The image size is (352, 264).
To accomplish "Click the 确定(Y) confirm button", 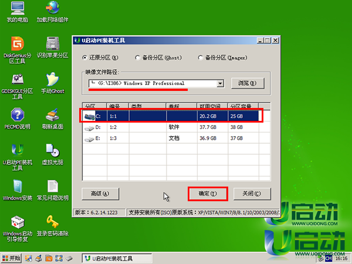I will (208, 194).
